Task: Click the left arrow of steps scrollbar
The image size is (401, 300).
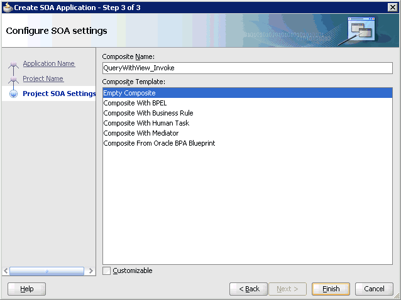Action: [6, 271]
